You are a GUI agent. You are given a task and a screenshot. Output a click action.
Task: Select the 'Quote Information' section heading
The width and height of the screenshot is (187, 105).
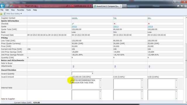(x=10, y=21)
